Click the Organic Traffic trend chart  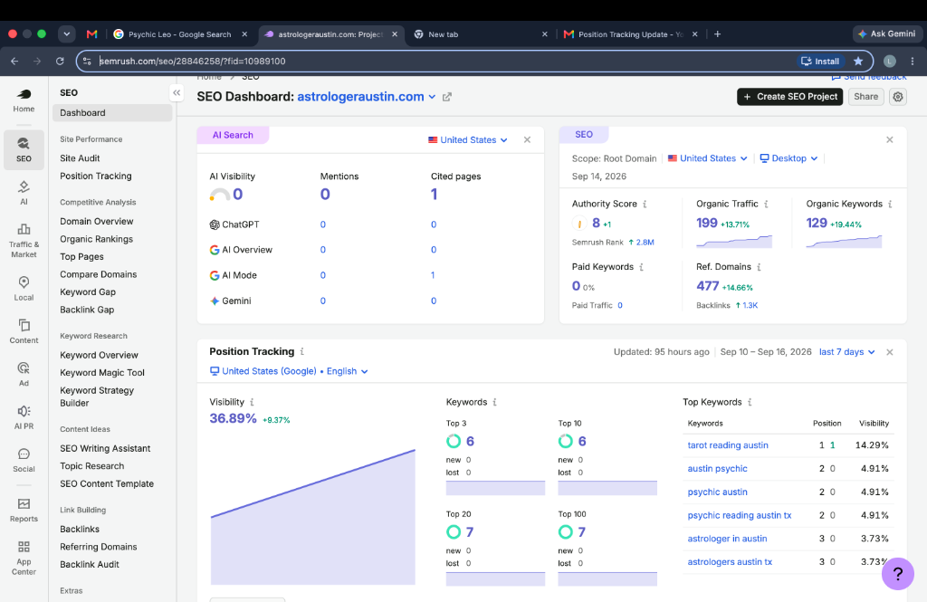click(734, 242)
